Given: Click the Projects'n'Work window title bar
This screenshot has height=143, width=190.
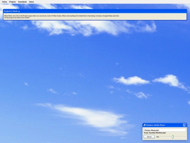Looking at the screenshot, I should tap(95, 11).
